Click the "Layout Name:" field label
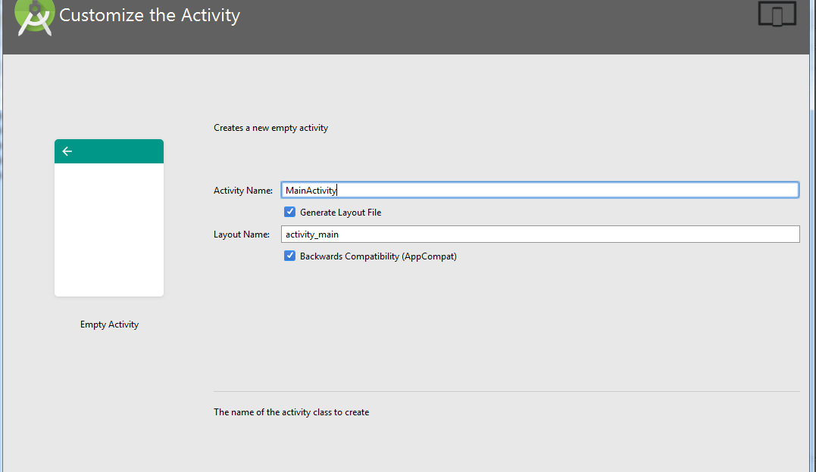This screenshot has width=816, height=472. (241, 234)
